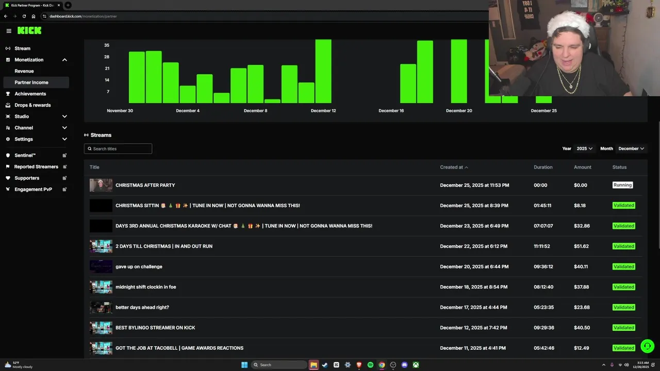This screenshot has width=660, height=371.
Task: Expand the Studio section chevron
Action: click(x=64, y=116)
